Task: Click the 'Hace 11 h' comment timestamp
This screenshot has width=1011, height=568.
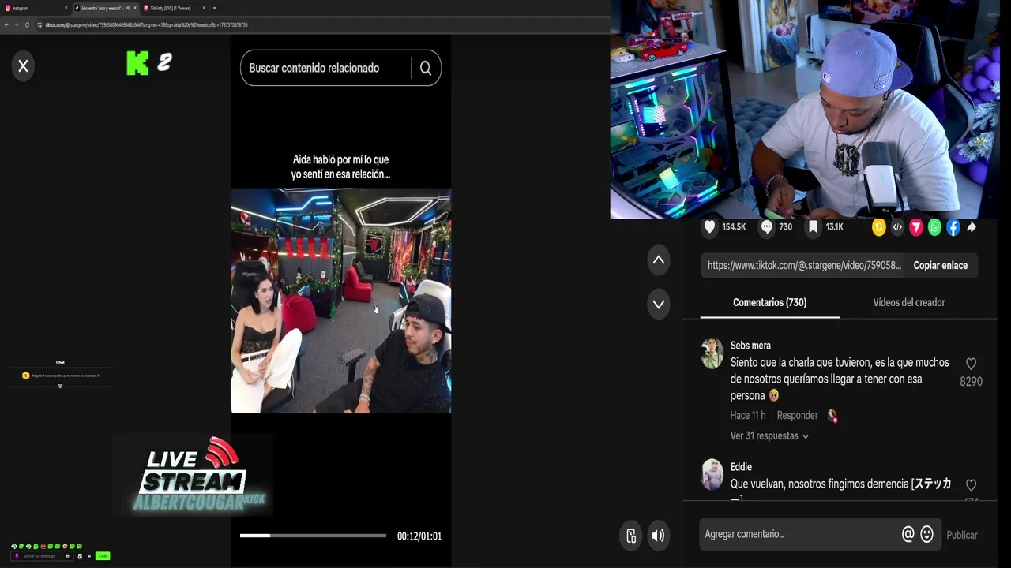Action: tap(748, 416)
